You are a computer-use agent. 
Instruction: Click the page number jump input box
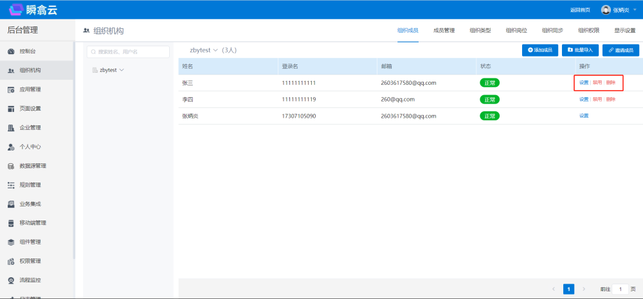(620, 289)
